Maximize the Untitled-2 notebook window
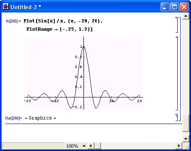Screen dimensions: 191x151 click(174, 7)
